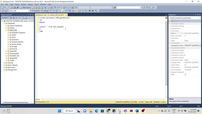Click the editor horizontal scrollbar
The height and width of the screenshot is (114, 202).
click(x=104, y=99)
